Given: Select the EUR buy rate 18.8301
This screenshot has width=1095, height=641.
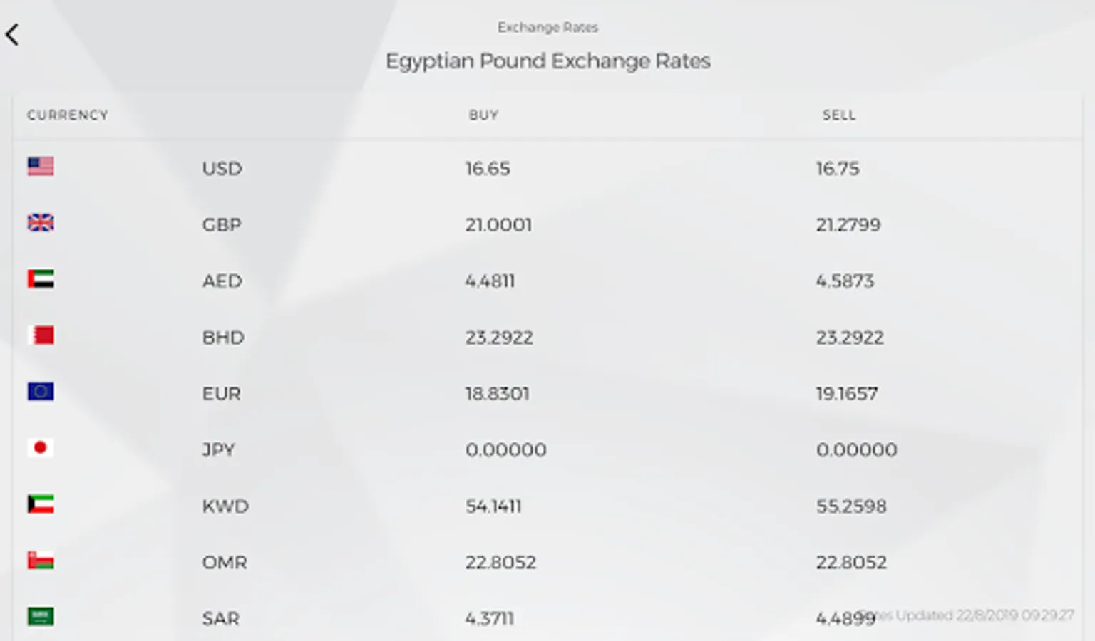Looking at the screenshot, I should click(x=498, y=394).
